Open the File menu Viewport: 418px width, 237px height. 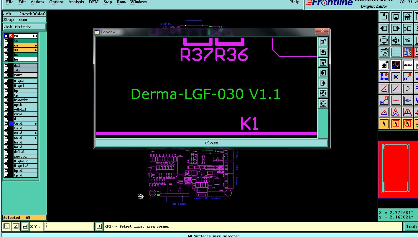point(10,2)
